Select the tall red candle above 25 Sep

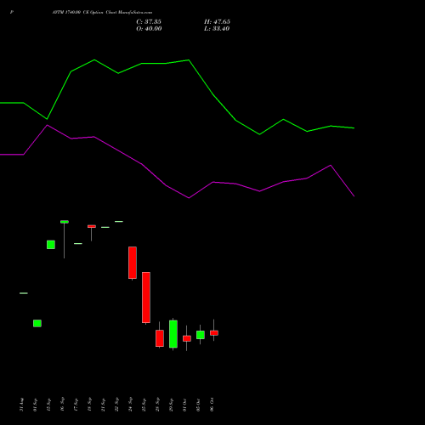point(146,297)
